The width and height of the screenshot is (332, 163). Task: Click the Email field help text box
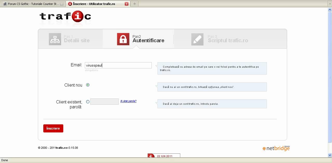[x=212, y=68]
